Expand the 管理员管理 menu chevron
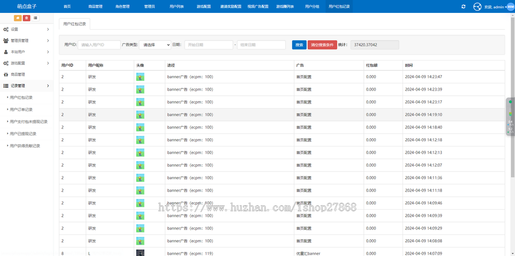Screen dimensions: 515x256 coord(48,41)
